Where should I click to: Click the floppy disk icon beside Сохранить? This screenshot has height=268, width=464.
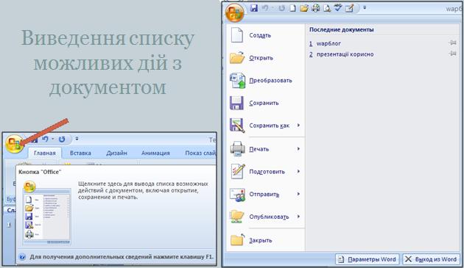click(x=236, y=103)
